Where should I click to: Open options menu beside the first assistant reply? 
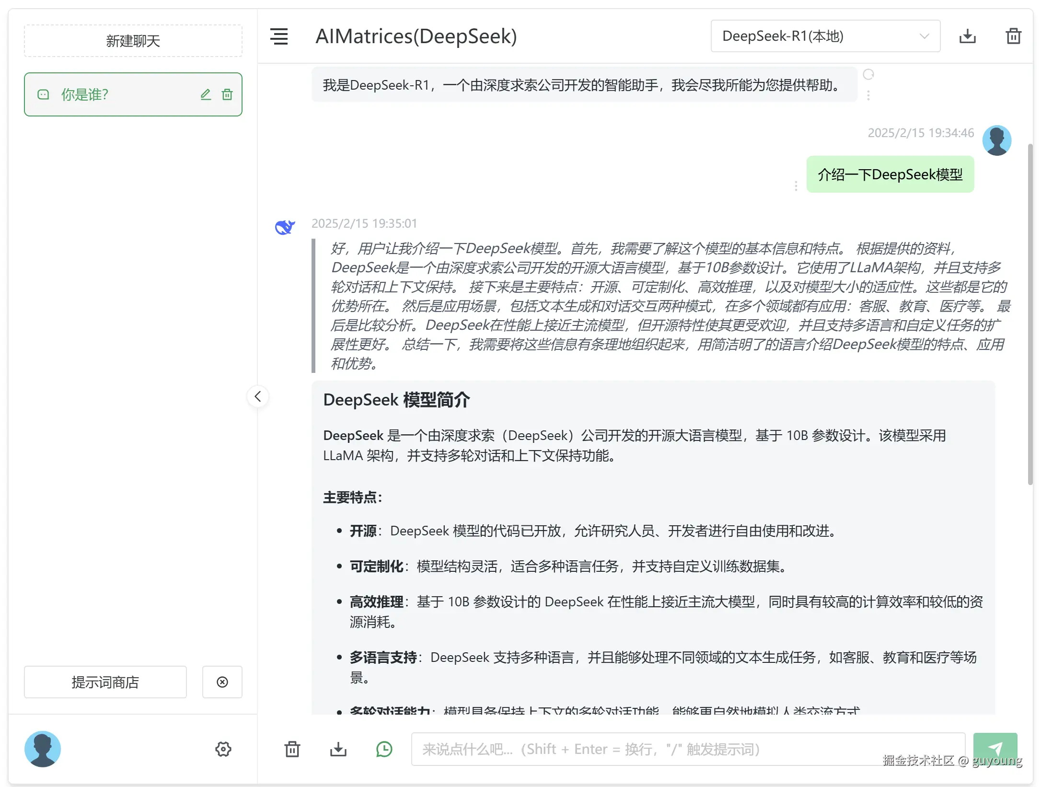coord(868,95)
